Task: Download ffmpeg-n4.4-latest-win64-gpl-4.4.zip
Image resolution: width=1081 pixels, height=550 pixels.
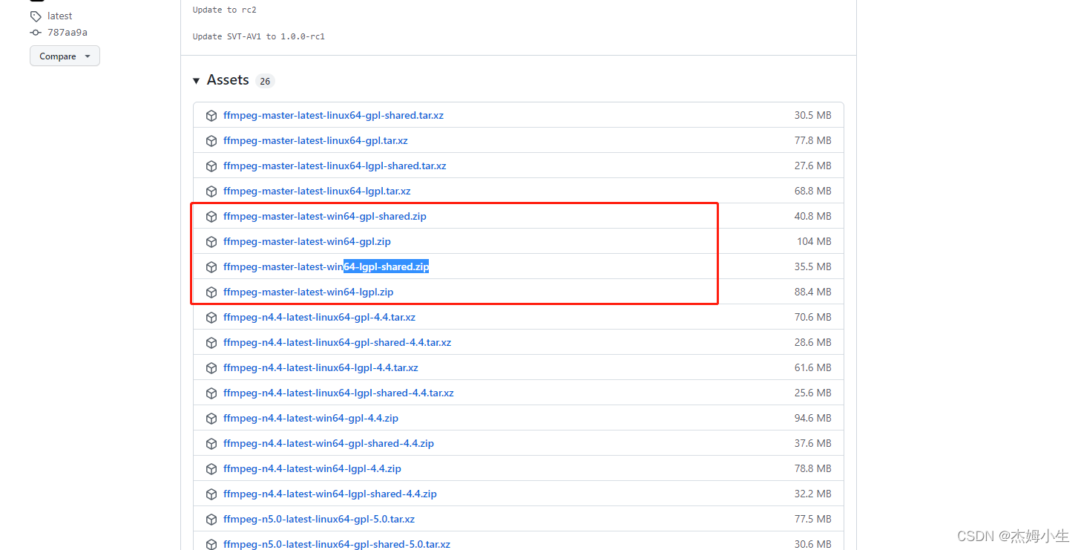Action: 311,419
